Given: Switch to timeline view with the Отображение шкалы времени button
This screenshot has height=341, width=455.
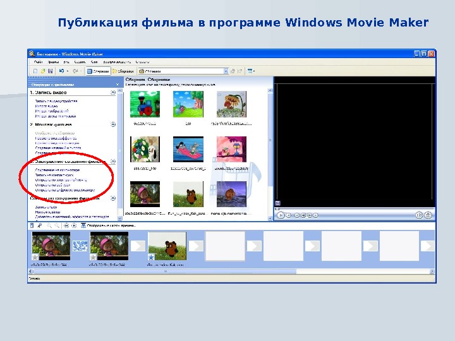Looking at the screenshot, I should click(x=108, y=225).
